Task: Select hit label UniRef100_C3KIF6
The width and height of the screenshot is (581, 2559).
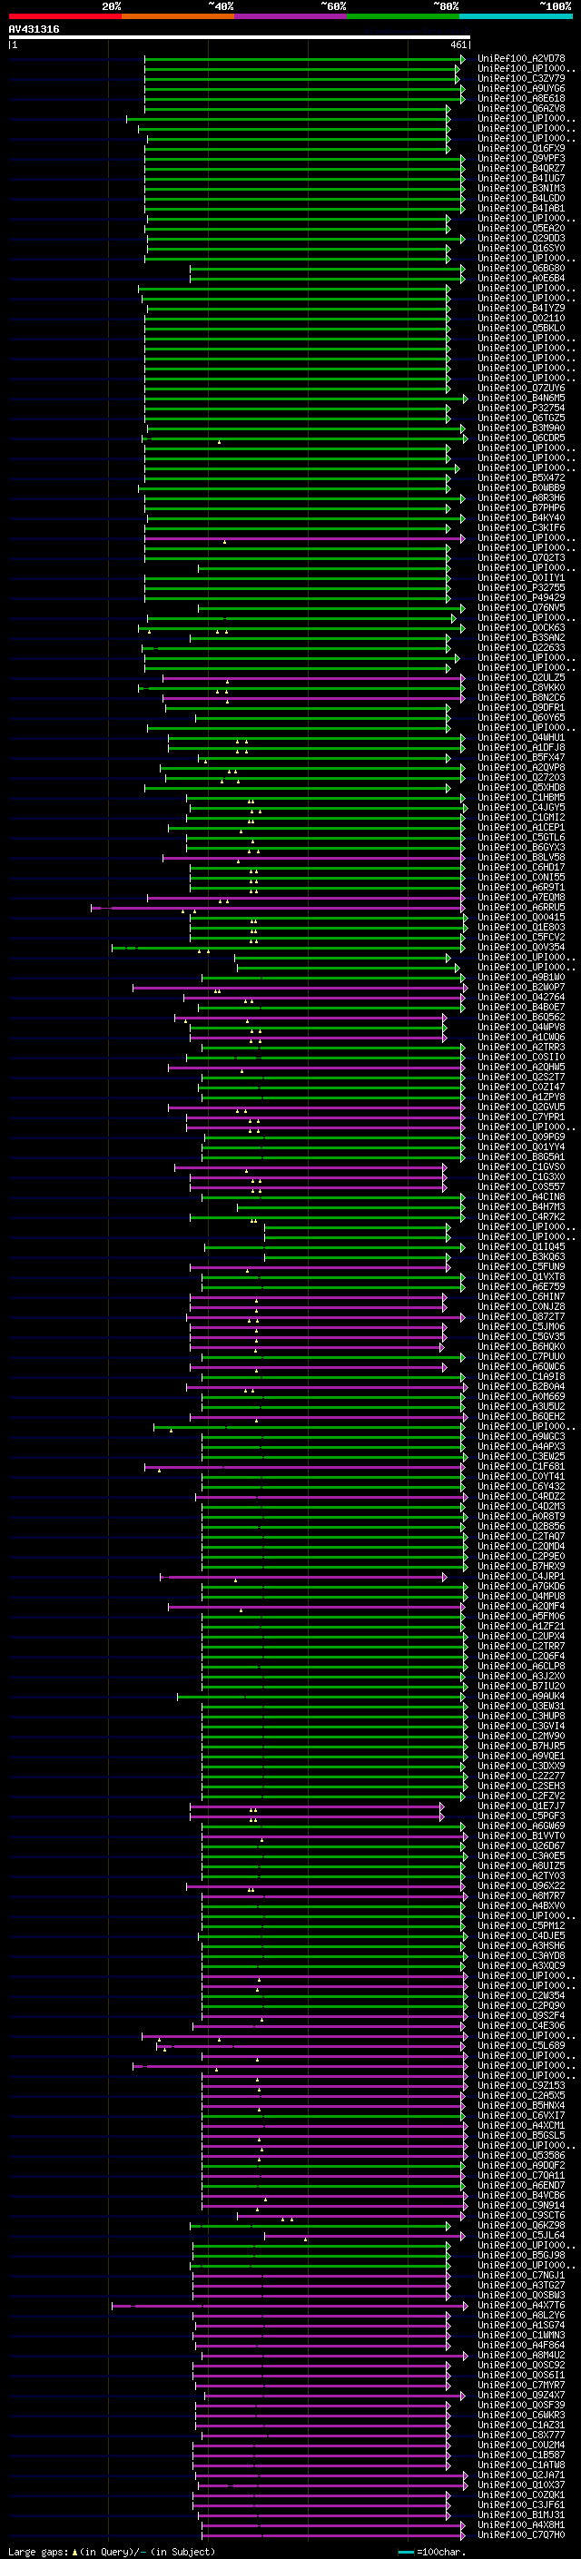Action: [521, 527]
